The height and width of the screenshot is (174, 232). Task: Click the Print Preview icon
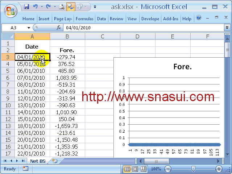(x=62, y=7)
